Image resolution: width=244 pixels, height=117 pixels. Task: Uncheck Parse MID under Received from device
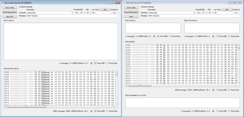95,111
